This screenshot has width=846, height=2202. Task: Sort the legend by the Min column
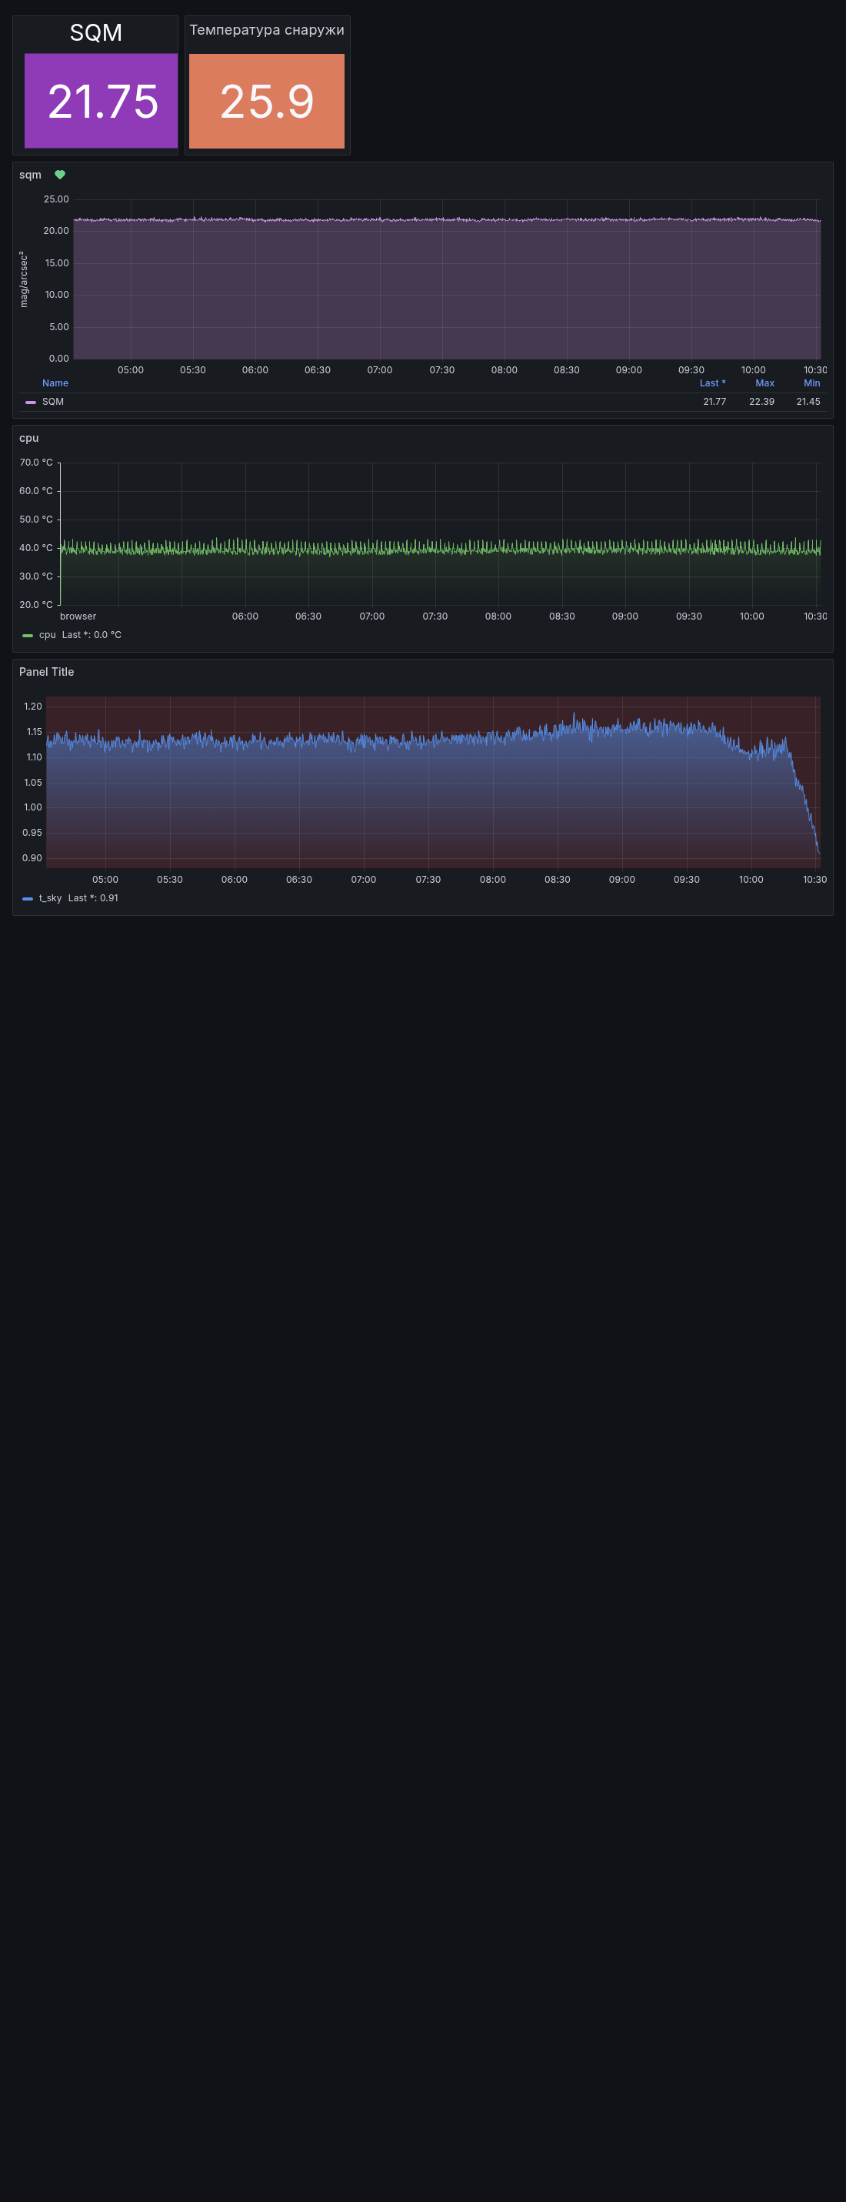click(811, 383)
